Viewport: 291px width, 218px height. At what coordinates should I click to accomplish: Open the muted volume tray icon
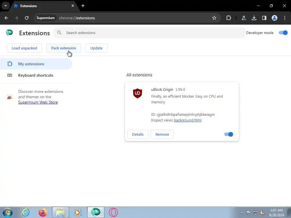[262, 213]
